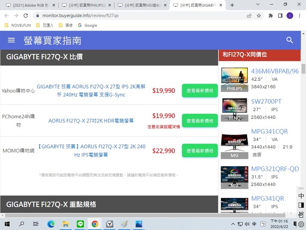Go forward with browser forward arrow
The height and width of the screenshot is (230, 306).
(16, 16)
